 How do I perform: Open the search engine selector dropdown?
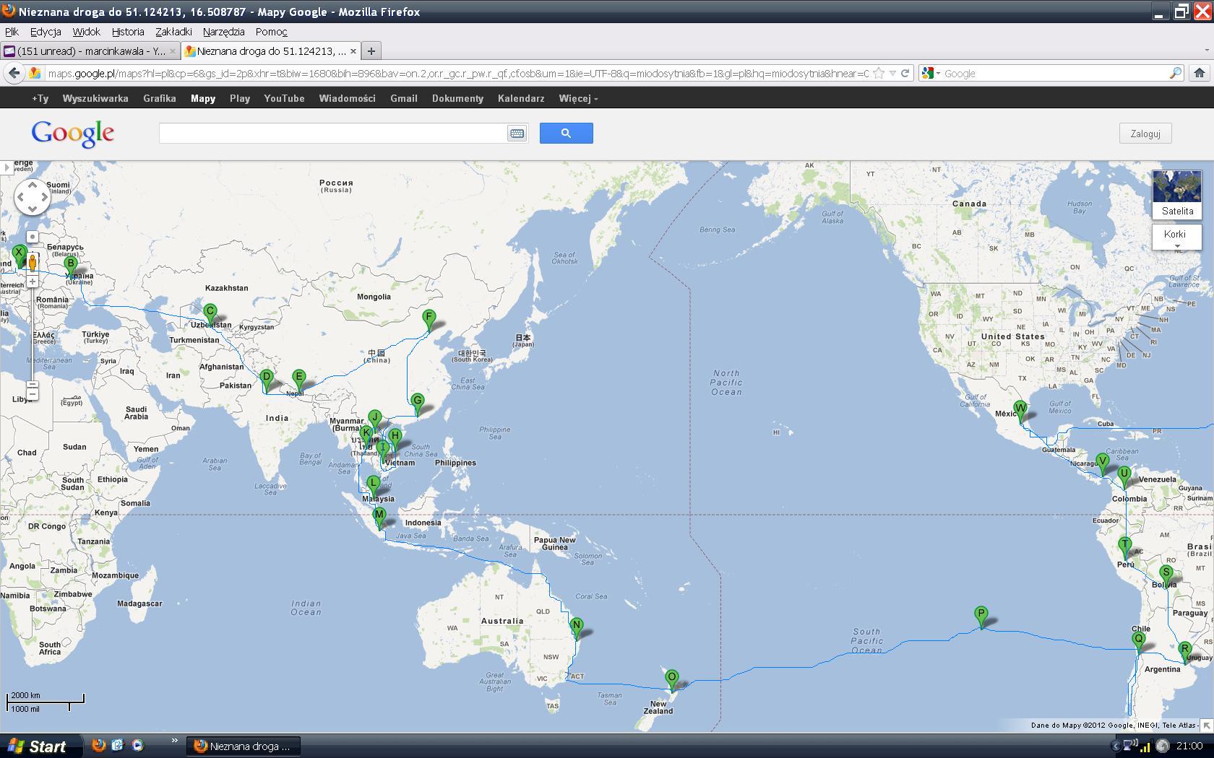(x=931, y=73)
